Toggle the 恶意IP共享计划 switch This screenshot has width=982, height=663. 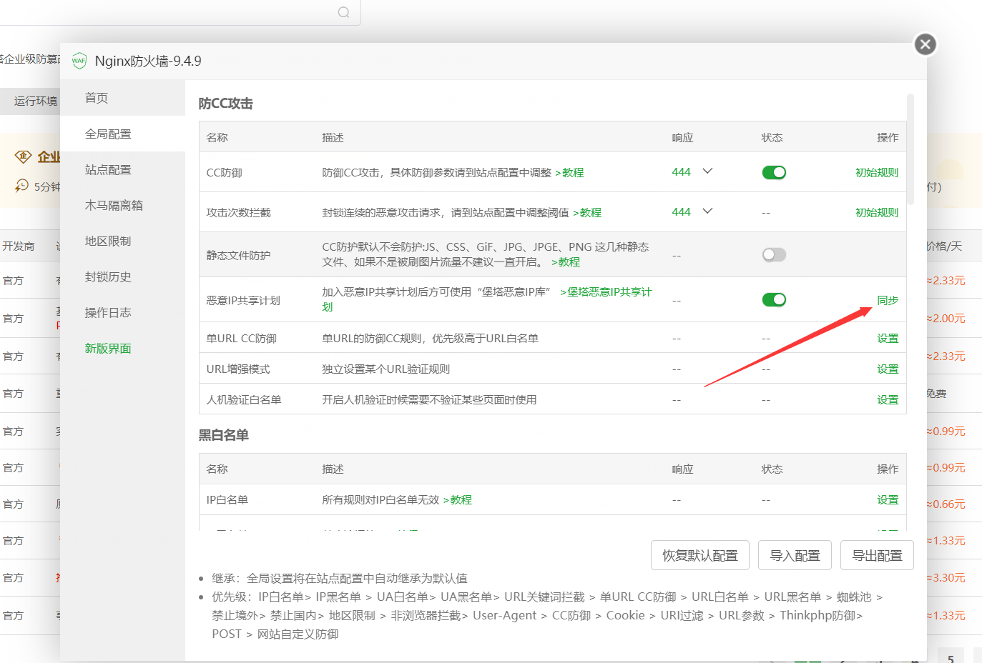click(x=774, y=299)
